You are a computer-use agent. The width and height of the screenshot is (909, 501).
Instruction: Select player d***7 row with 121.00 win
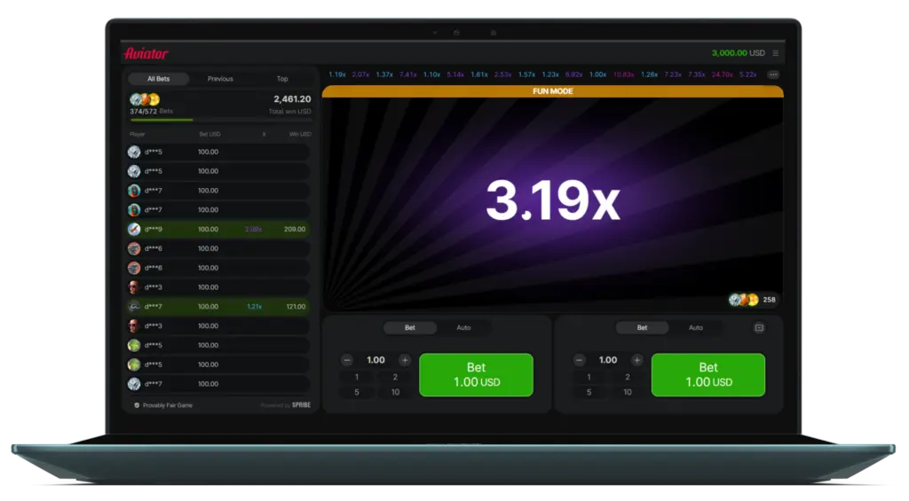point(218,307)
